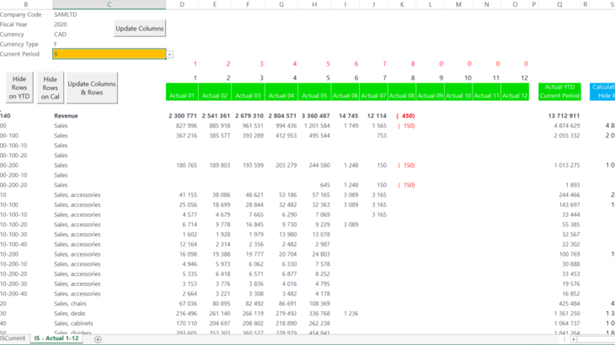This screenshot has width=615, height=345.
Task: Click Update Columns & Rows button
Action: 92,88
